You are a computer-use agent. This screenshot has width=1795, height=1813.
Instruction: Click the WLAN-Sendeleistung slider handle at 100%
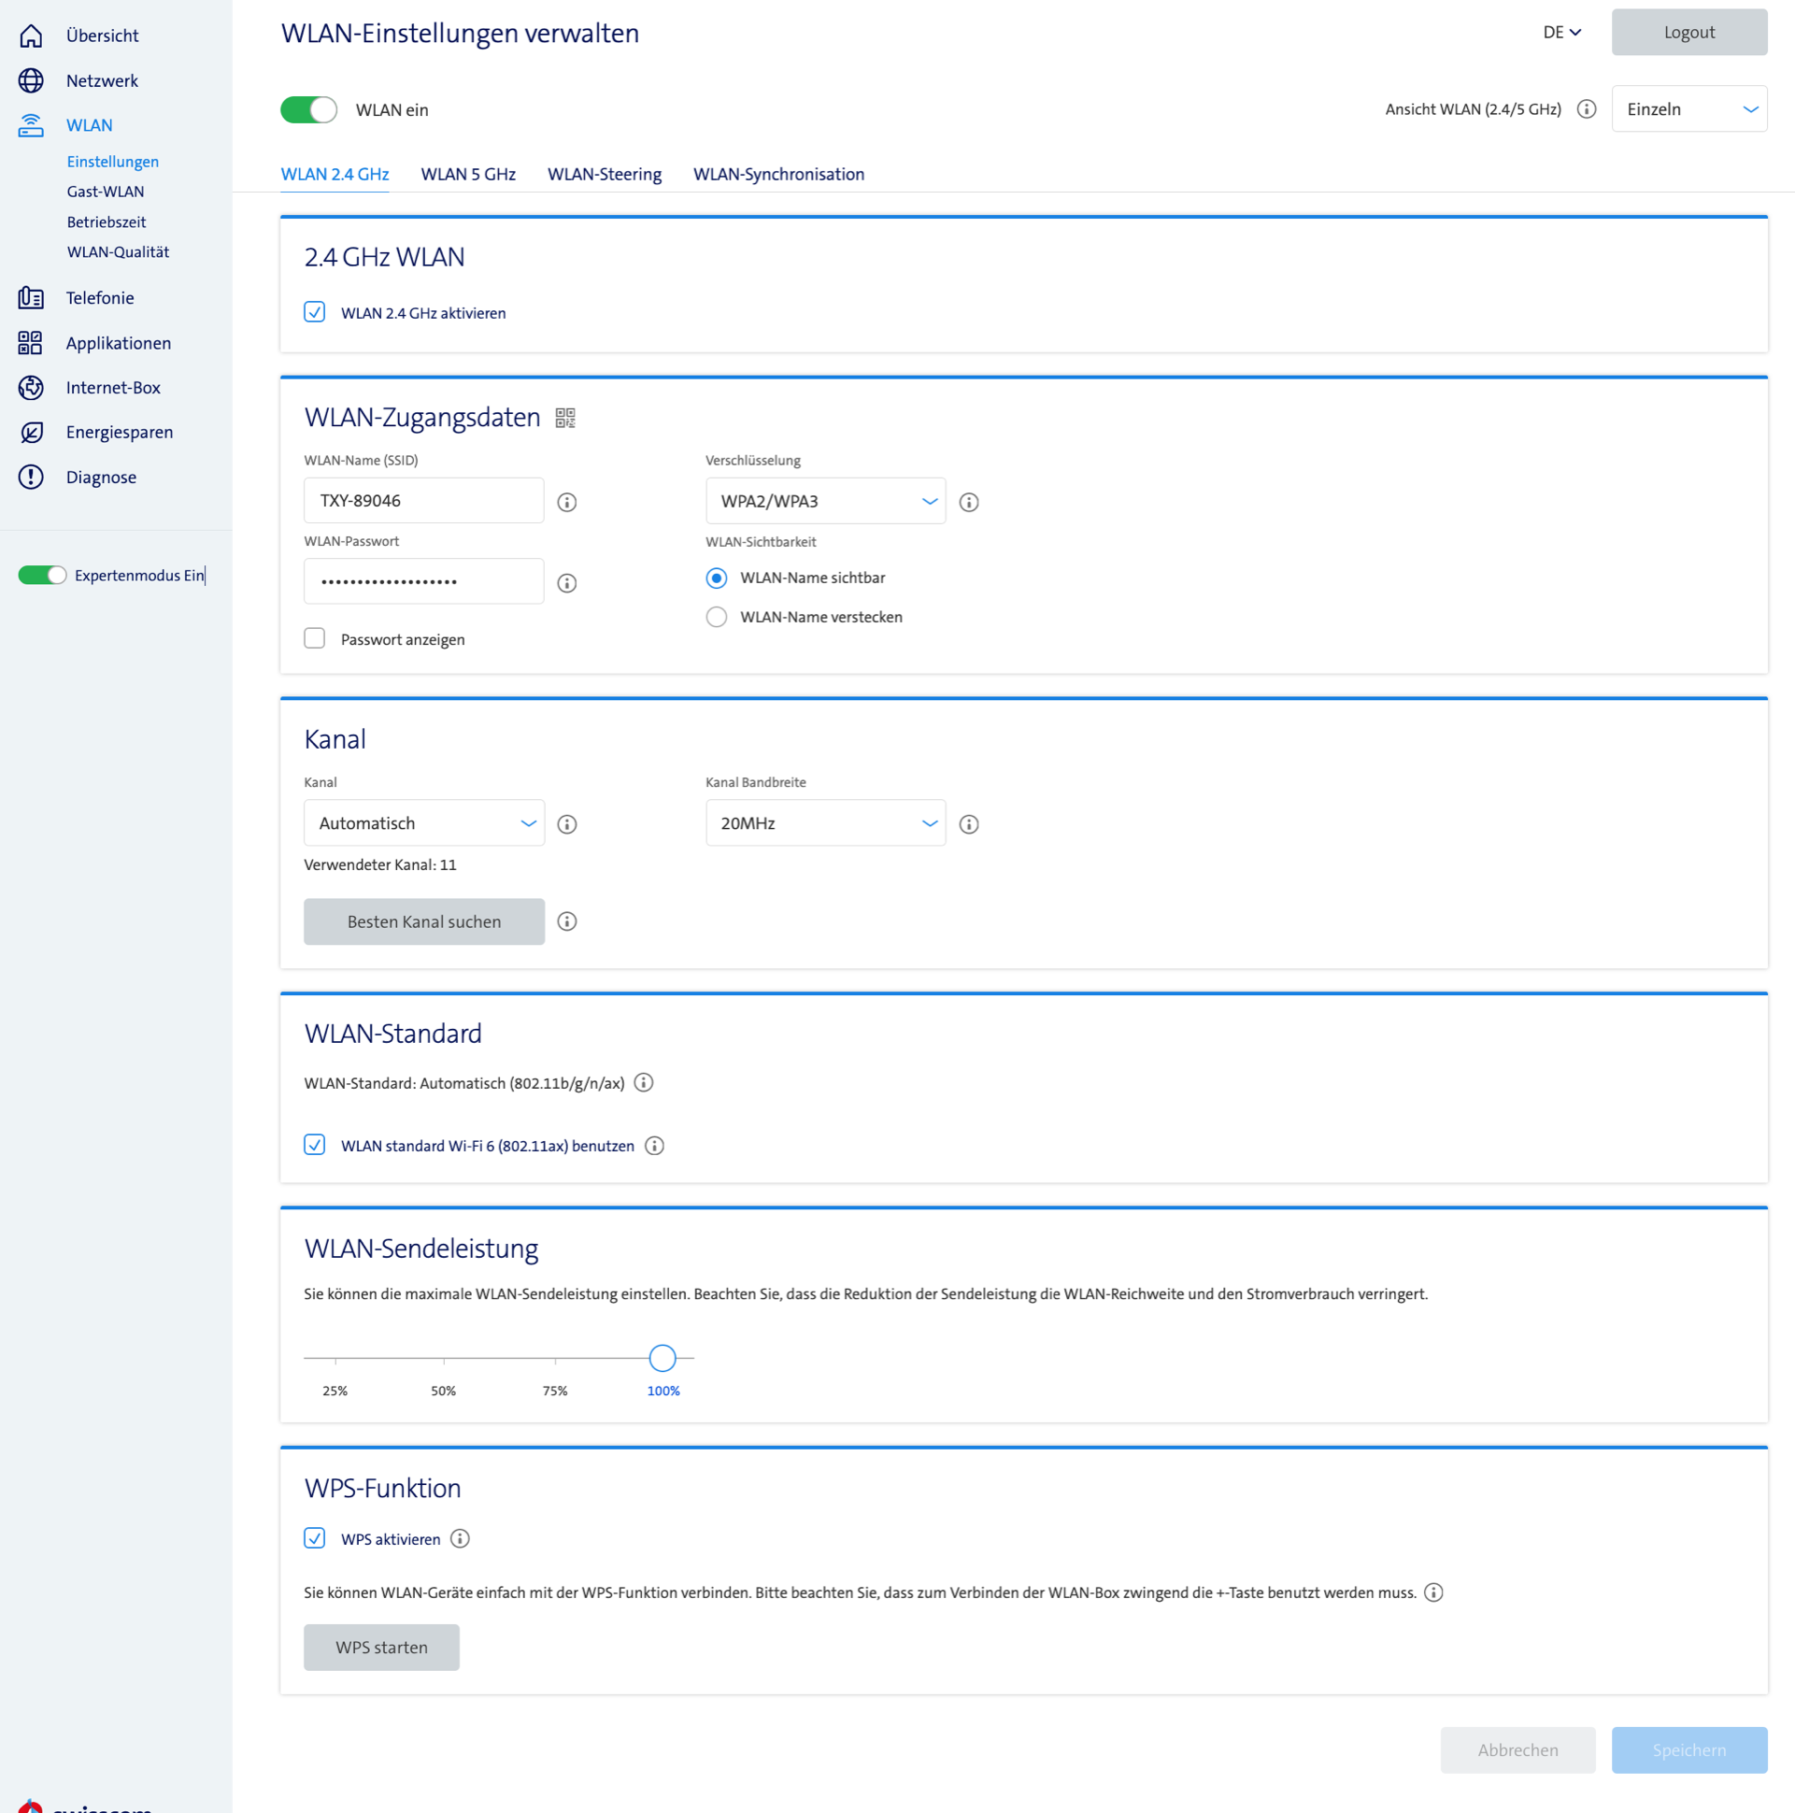662,1358
